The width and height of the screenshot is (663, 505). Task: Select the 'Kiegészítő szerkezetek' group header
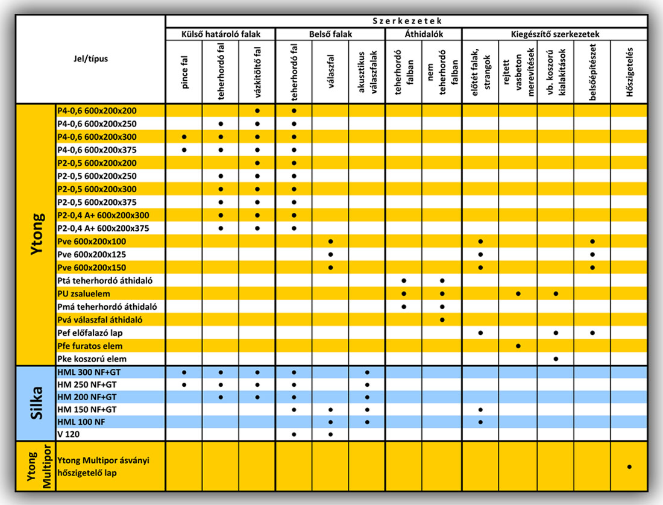(x=555, y=34)
